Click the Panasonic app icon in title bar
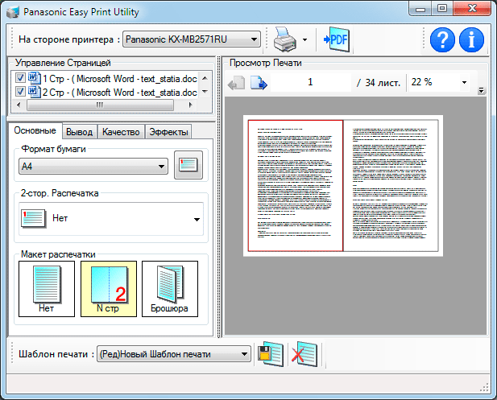Image resolution: width=497 pixels, height=400 pixels. tap(13, 12)
